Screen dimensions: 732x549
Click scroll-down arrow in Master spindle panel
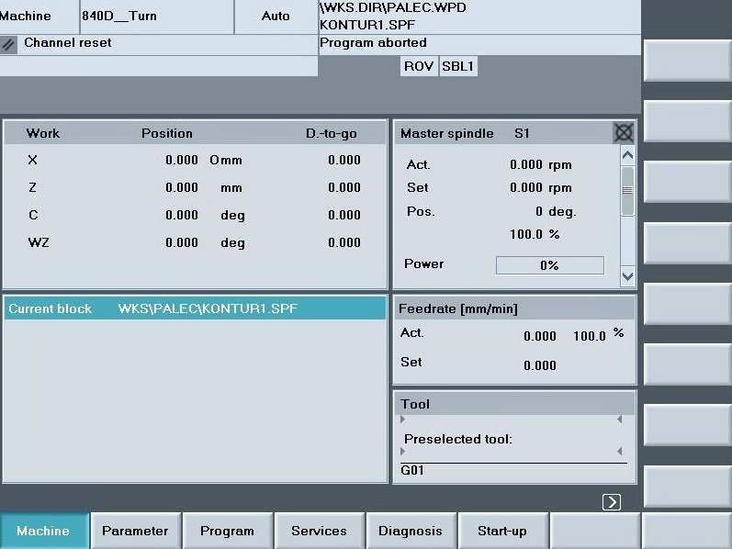coord(628,275)
